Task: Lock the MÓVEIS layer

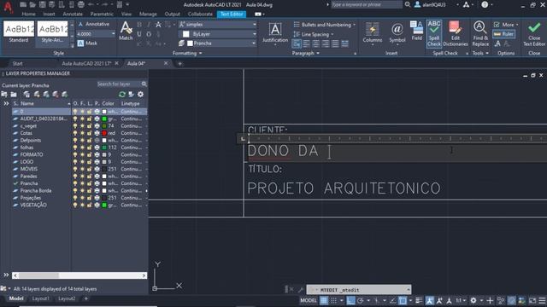Action: coord(89,169)
